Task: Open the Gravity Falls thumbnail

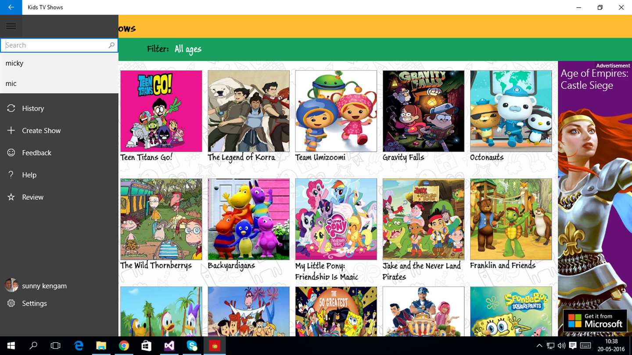Action: point(423,111)
